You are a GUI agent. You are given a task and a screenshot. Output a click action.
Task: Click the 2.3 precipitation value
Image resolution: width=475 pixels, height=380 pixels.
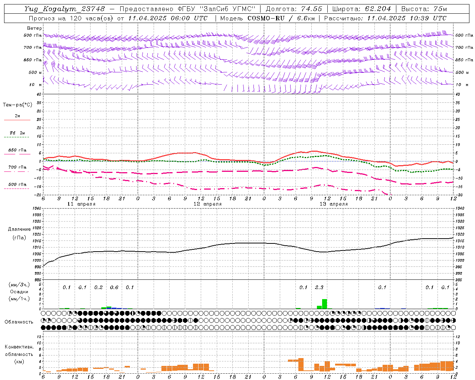click(319, 287)
